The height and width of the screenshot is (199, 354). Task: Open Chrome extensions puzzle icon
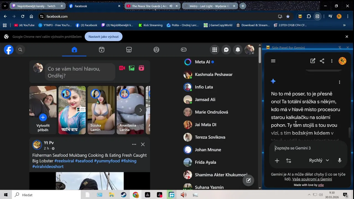(x=309, y=16)
